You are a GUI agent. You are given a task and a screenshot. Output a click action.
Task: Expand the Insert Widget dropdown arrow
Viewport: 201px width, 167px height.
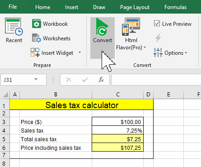pyautogui.click(x=79, y=52)
